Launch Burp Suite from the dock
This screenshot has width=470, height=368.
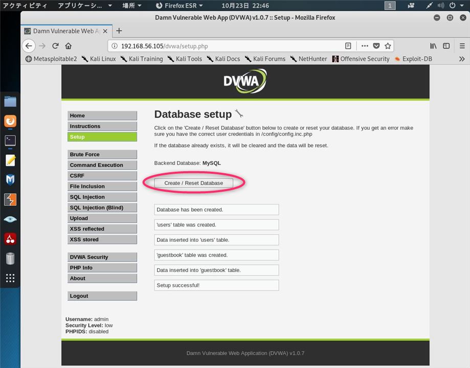(10, 199)
